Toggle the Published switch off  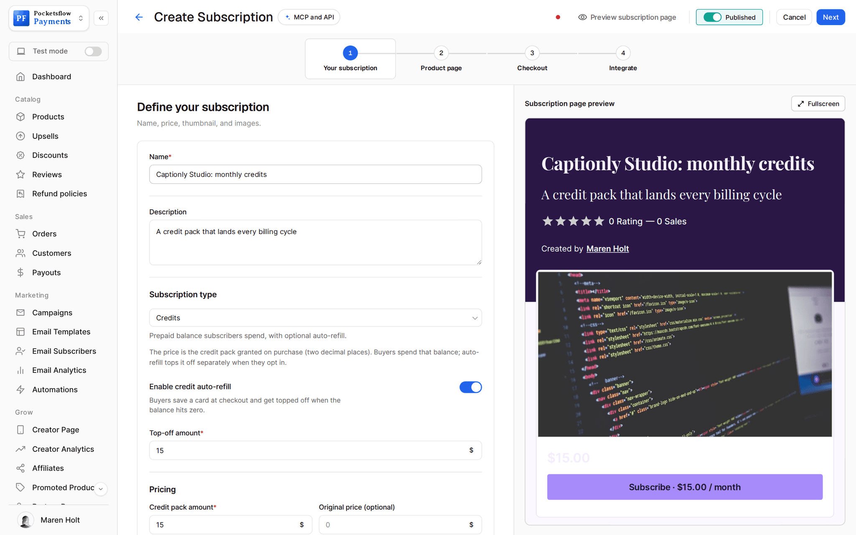[712, 17]
